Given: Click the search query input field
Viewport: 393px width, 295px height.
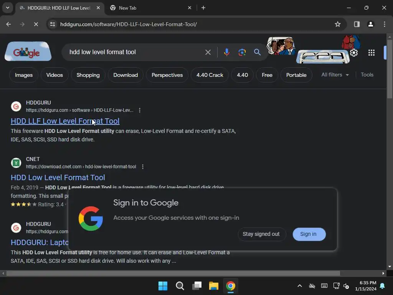Looking at the screenshot, I should point(135,52).
